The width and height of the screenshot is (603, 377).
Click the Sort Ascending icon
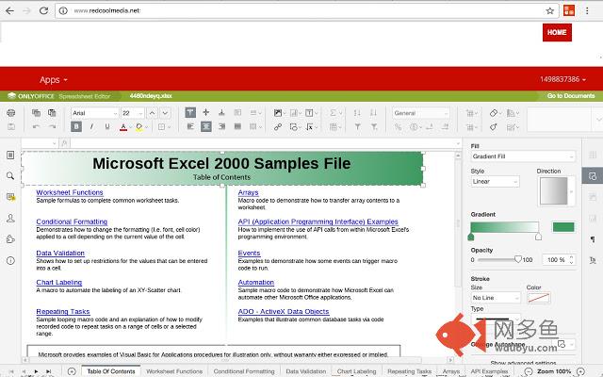pyautogui.click(x=357, y=113)
